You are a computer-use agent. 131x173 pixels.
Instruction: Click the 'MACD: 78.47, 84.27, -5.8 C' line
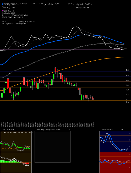pos(13,17)
